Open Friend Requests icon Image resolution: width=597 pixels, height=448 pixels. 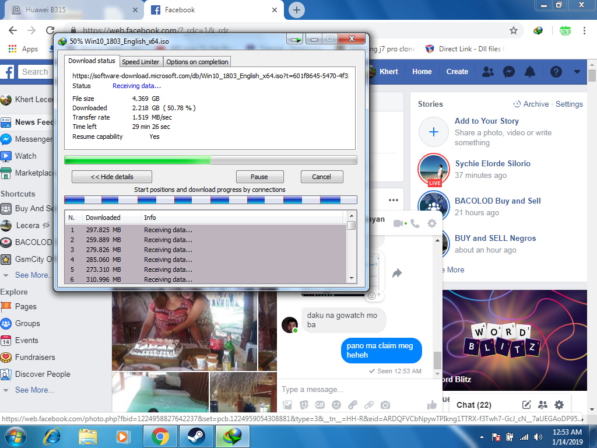coord(488,72)
